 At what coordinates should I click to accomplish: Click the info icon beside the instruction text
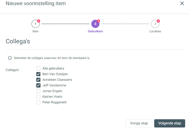[10, 58]
